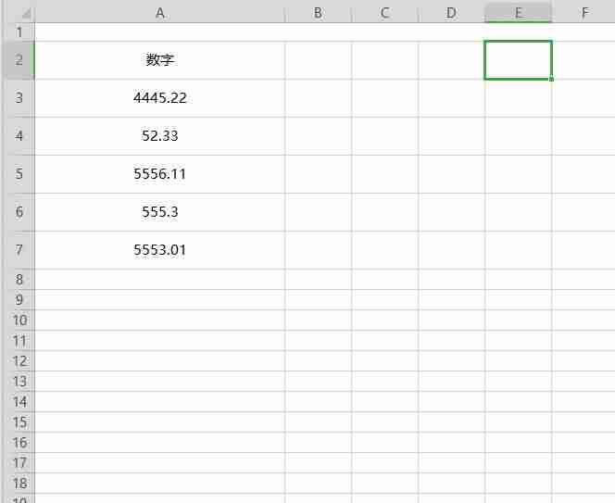Select row 14 header
615x503 pixels.
(x=19, y=402)
